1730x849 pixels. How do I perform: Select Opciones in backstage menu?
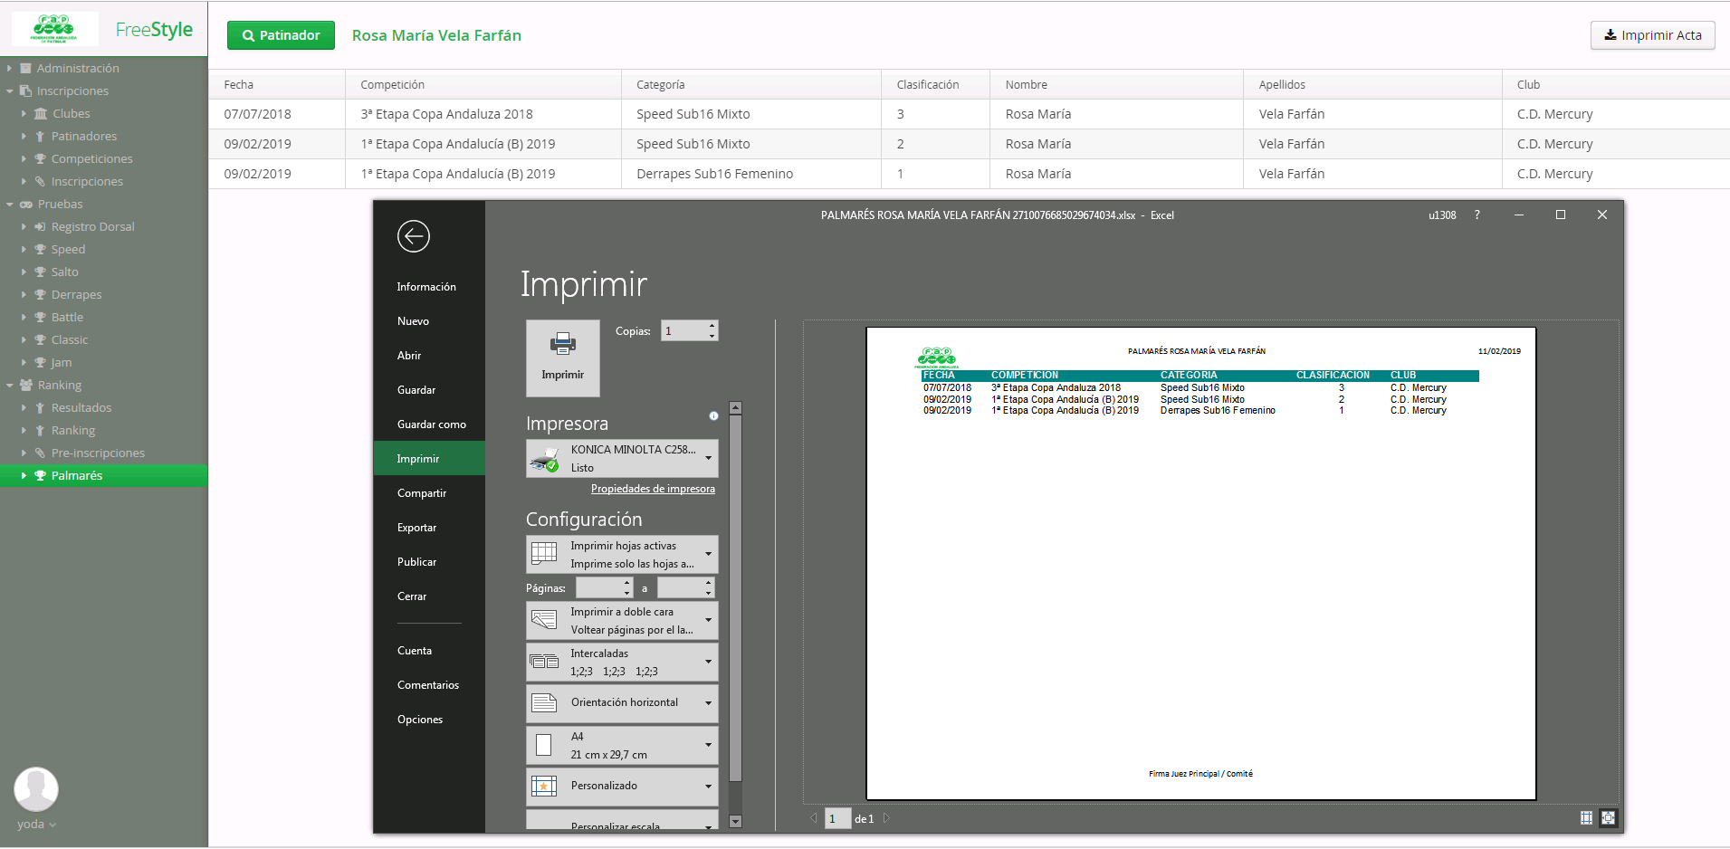click(420, 720)
